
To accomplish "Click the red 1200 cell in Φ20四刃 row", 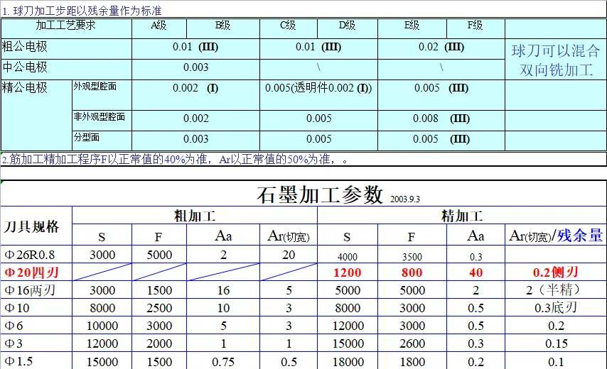I will point(348,272).
